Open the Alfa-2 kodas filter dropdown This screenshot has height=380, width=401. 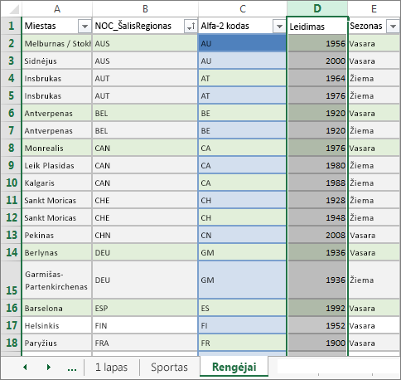279,27
